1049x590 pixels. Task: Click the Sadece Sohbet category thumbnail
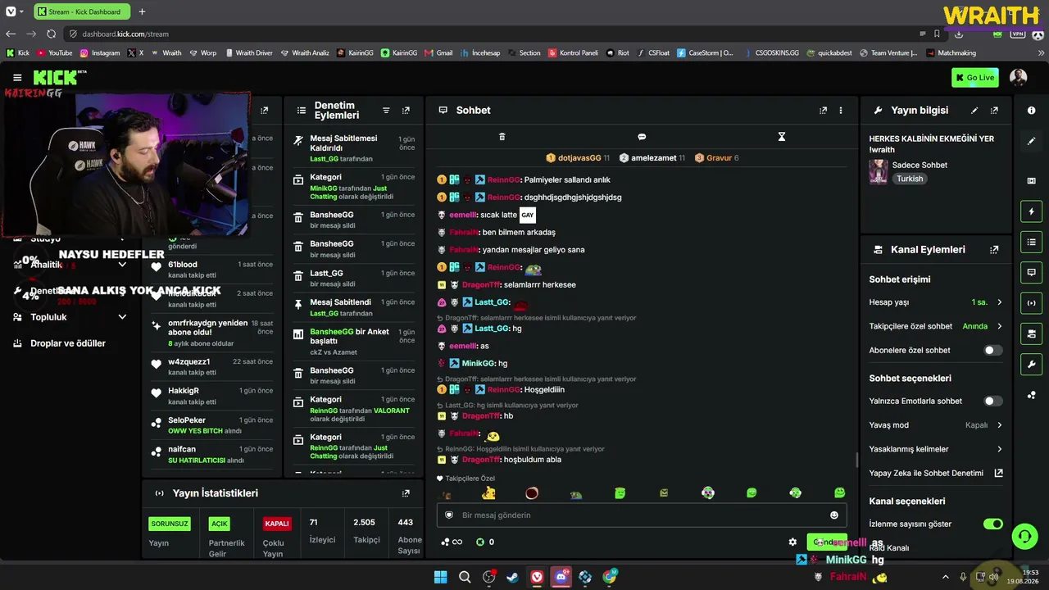879,172
